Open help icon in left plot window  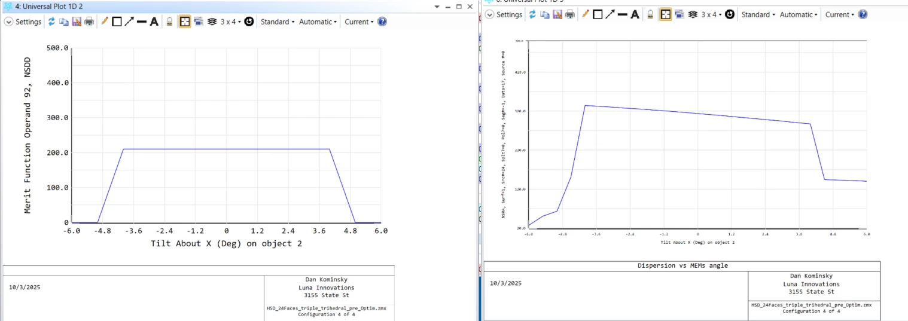click(382, 22)
